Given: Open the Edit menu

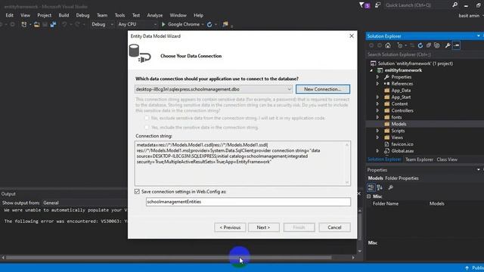Looking at the screenshot, I should [9, 15].
